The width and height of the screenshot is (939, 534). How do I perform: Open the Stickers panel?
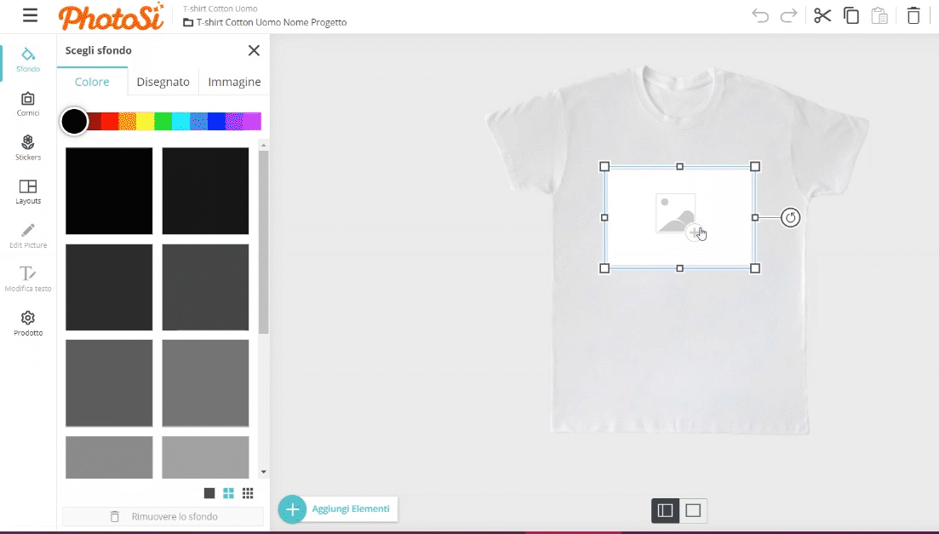28,147
